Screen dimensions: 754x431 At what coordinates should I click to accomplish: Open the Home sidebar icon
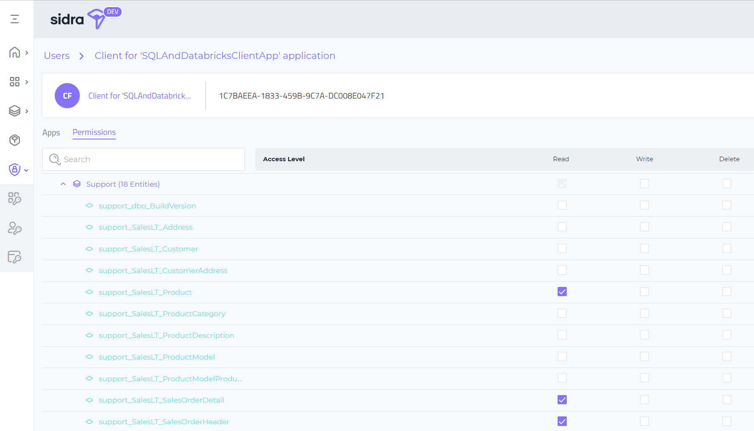(x=15, y=53)
